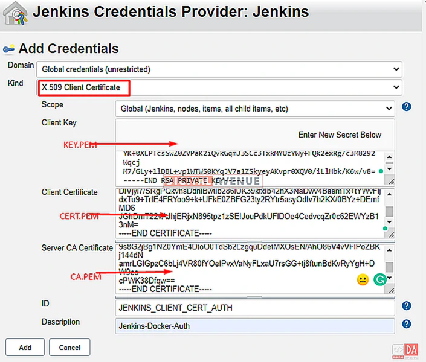Image resolution: width=426 pixels, height=362 pixels.
Task: Open the Kind dropdown showing X.509 Client Certificate
Action: point(219,87)
